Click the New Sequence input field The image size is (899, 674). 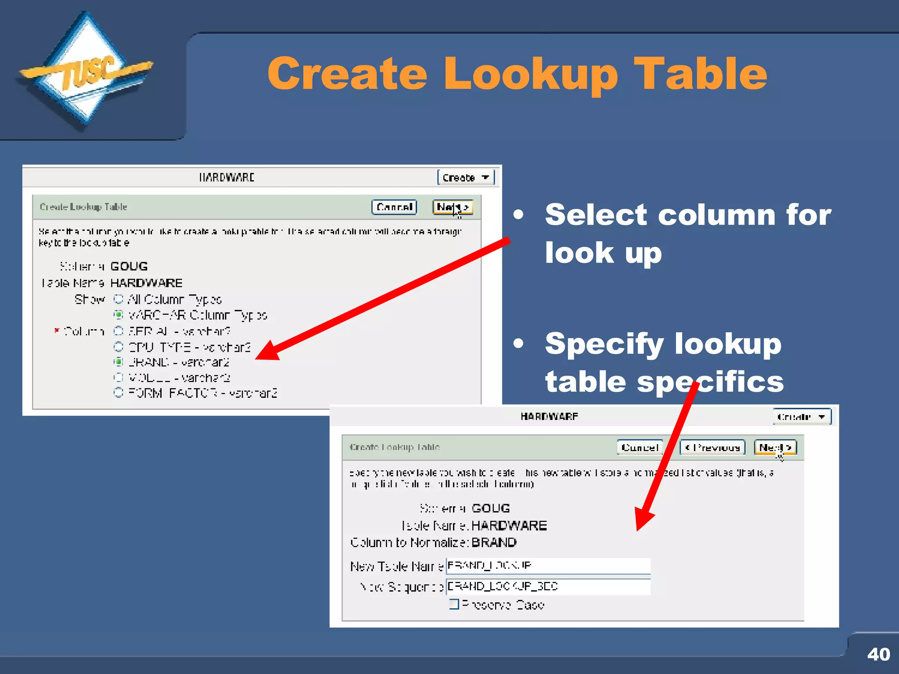pos(548,587)
